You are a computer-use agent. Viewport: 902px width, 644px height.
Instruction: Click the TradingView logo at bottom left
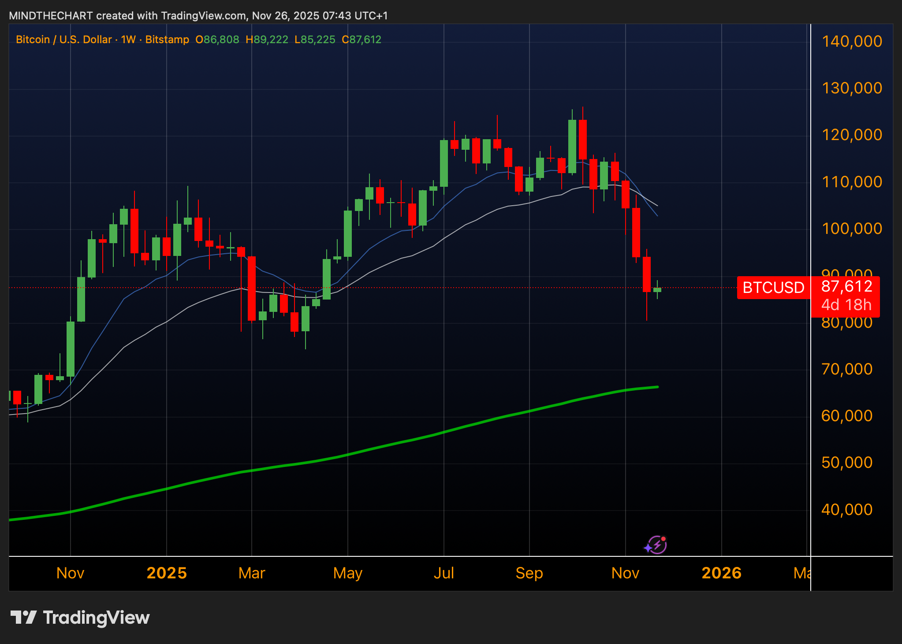80,618
